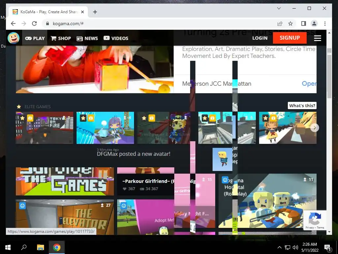Open a new Chrome tab
This screenshot has height=254, width=338.
[95, 12]
